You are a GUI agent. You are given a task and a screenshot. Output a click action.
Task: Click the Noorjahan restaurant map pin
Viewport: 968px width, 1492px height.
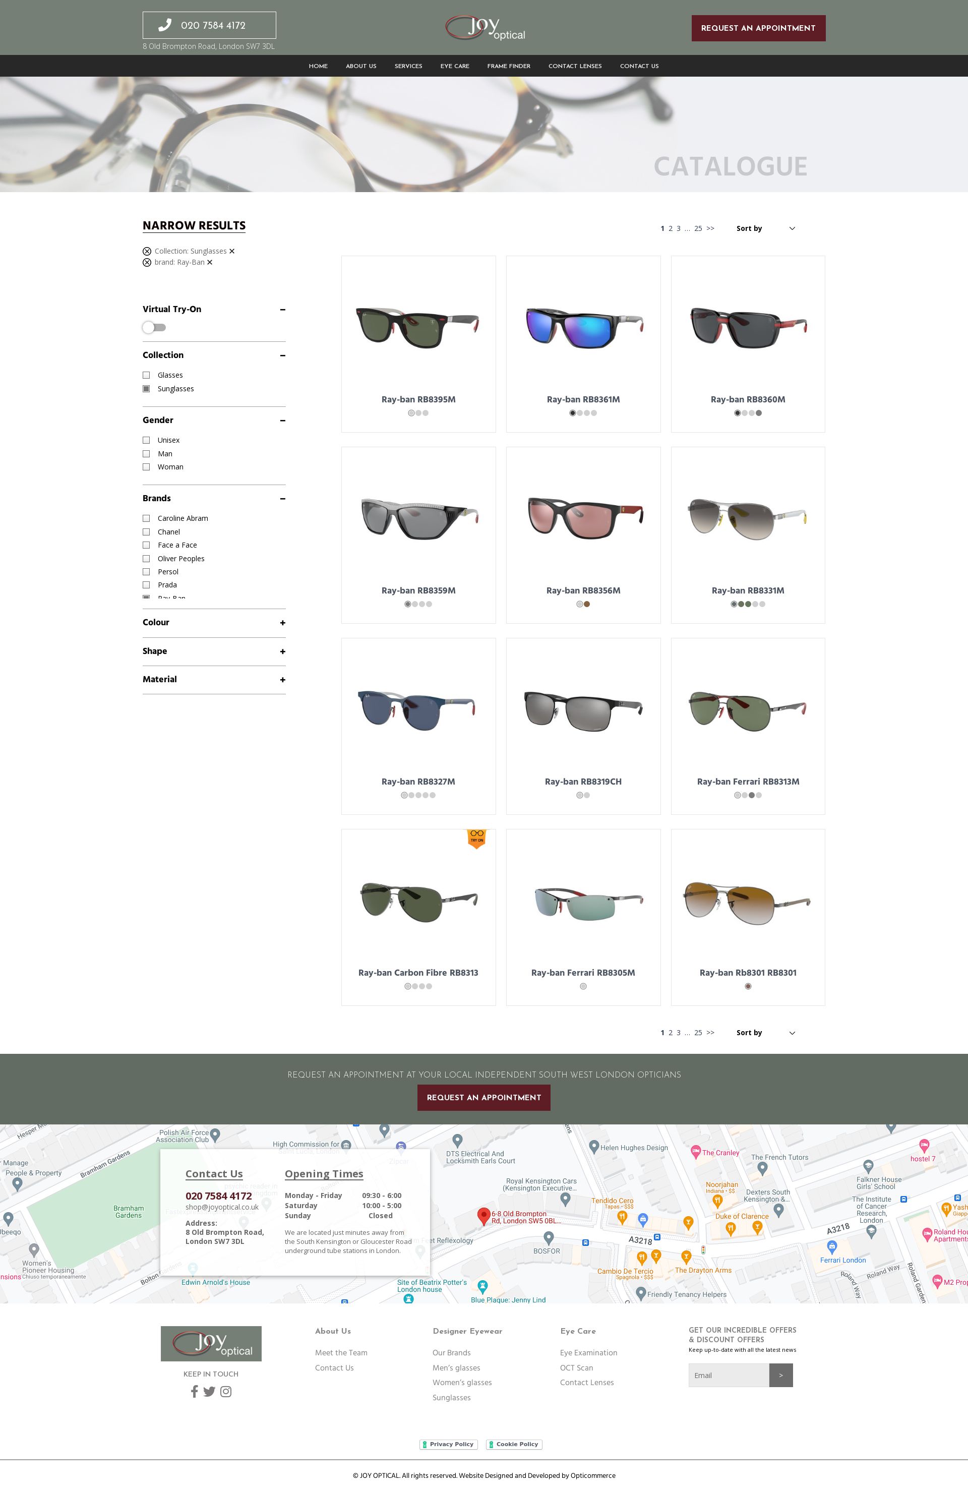click(x=717, y=1201)
